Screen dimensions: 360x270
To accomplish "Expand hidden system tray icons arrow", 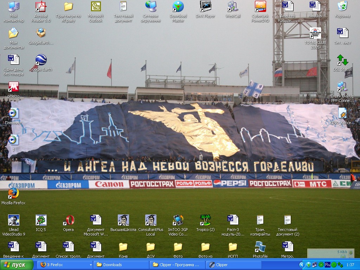I will pyautogui.click(x=302, y=265).
